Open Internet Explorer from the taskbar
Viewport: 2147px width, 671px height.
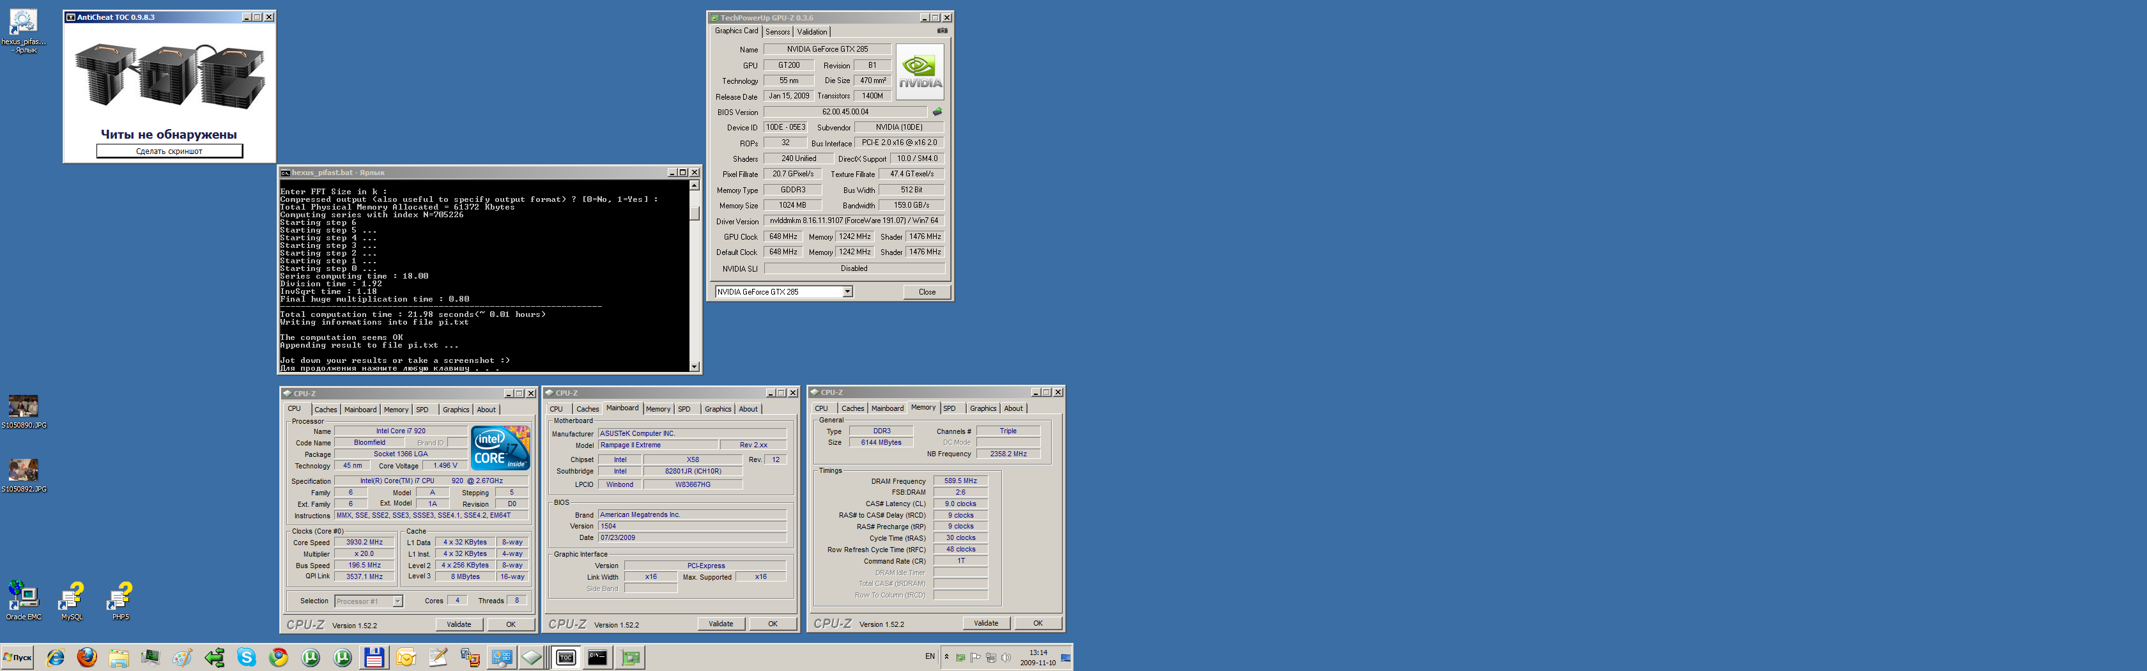click(55, 658)
